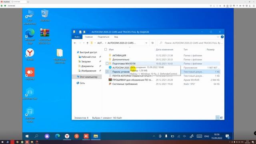Sort by Дата изменения column
This screenshot has width=256, height=144.
pos(164,50)
